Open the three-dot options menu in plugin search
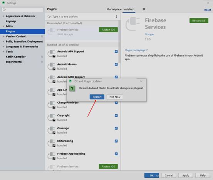Image resolution: width=213 pixels, height=180 pixels. tap(116, 17)
